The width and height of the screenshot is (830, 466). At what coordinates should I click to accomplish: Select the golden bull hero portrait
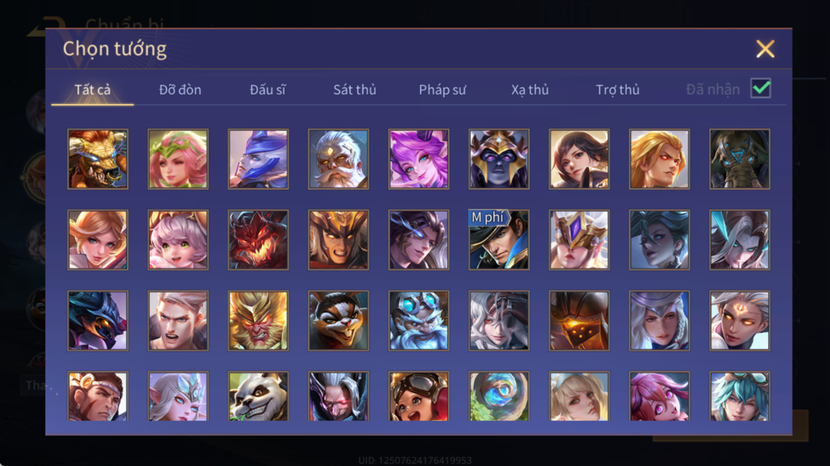98,159
